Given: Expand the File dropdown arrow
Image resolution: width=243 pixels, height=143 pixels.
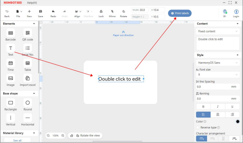Looking at the screenshot, I should point(21,11).
